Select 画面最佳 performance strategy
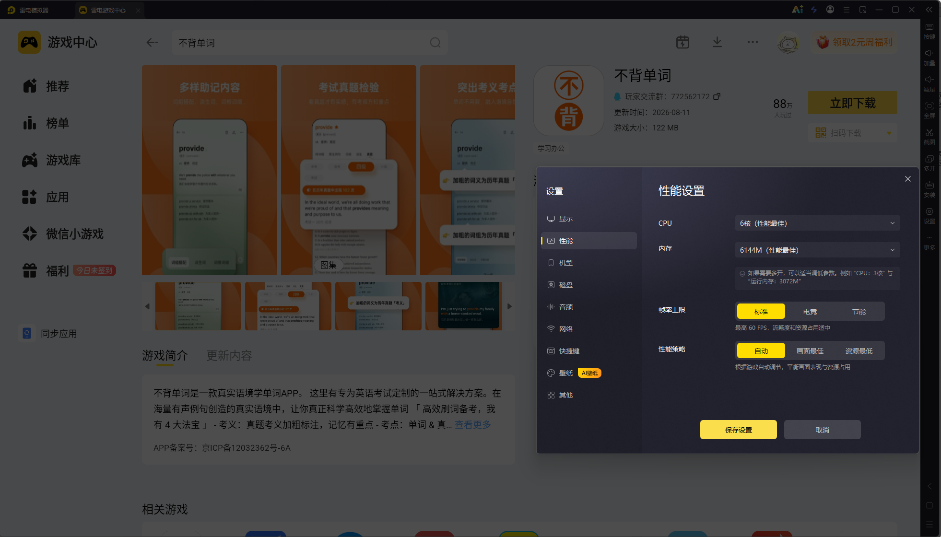Image resolution: width=941 pixels, height=537 pixels. (810, 350)
